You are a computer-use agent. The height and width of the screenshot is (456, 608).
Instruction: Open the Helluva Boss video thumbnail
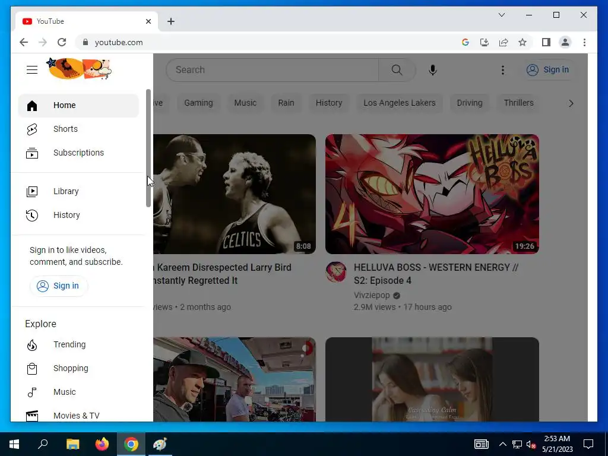tap(432, 194)
